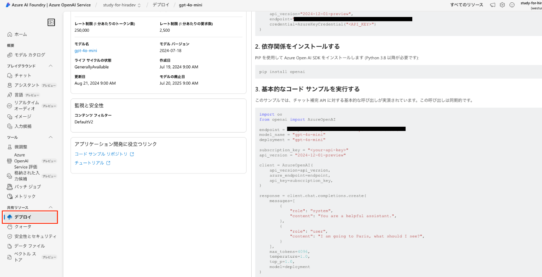The image size is (542, 277).
Task: Collapse the sidebar with the panel toggle icon
Action: click(51, 22)
